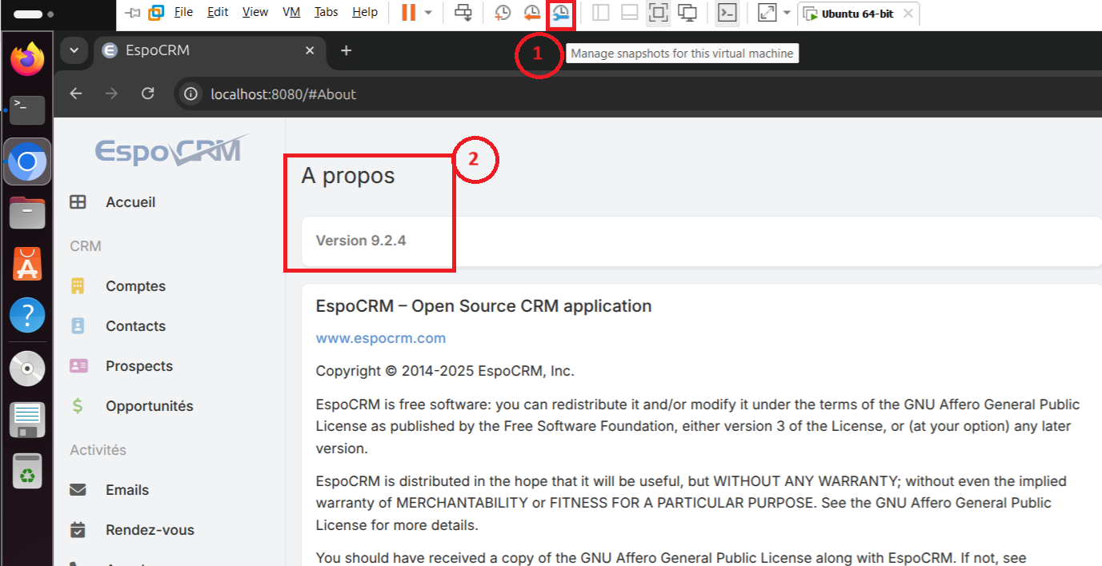1102x566 pixels.
Task: Open the Edit menu in VMware
Action: [218, 12]
